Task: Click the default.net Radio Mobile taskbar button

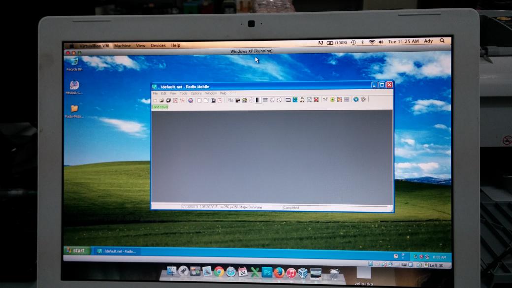Action: coord(118,251)
